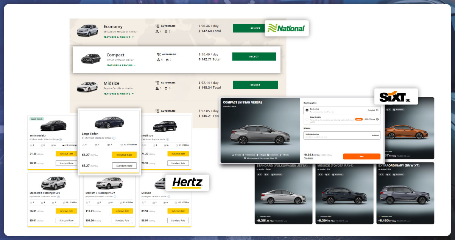Click the Mitsubishi Mirage Economy car image

[87, 30]
